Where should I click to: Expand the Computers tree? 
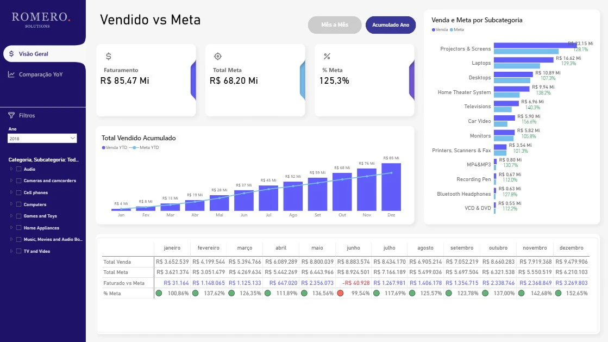click(x=11, y=204)
